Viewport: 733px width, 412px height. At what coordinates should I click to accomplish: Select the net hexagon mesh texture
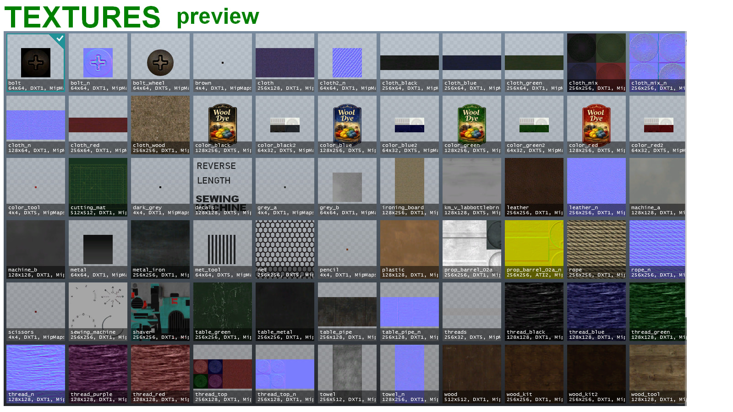285,249
